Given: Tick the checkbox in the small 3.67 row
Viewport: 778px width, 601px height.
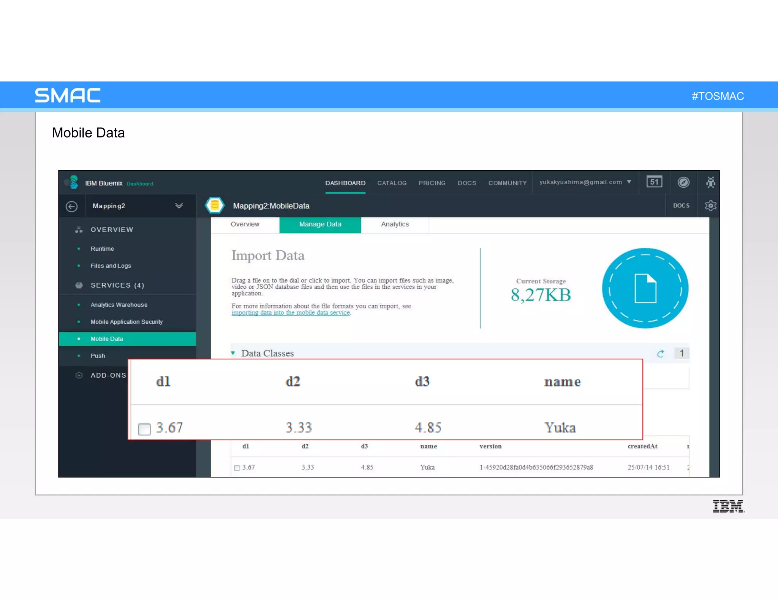Looking at the screenshot, I should 237,468.
